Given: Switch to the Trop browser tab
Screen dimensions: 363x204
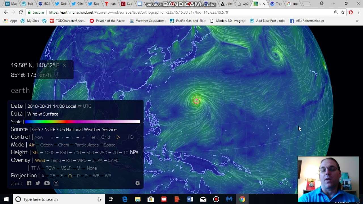Looking at the screenshot, I should [276, 4].
